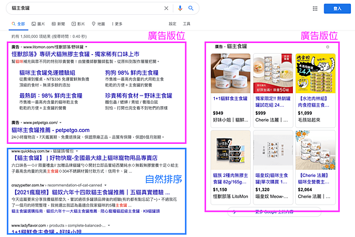The image size is (355, 237).
Task: Click the 毛孩站起來 seller name
Action: (x=309, y=120)
